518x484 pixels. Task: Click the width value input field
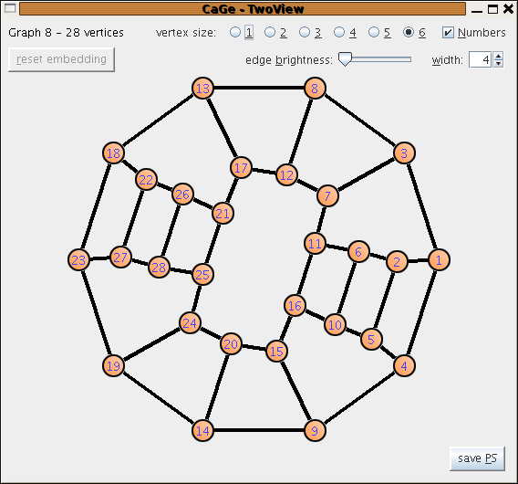(481, 59)
